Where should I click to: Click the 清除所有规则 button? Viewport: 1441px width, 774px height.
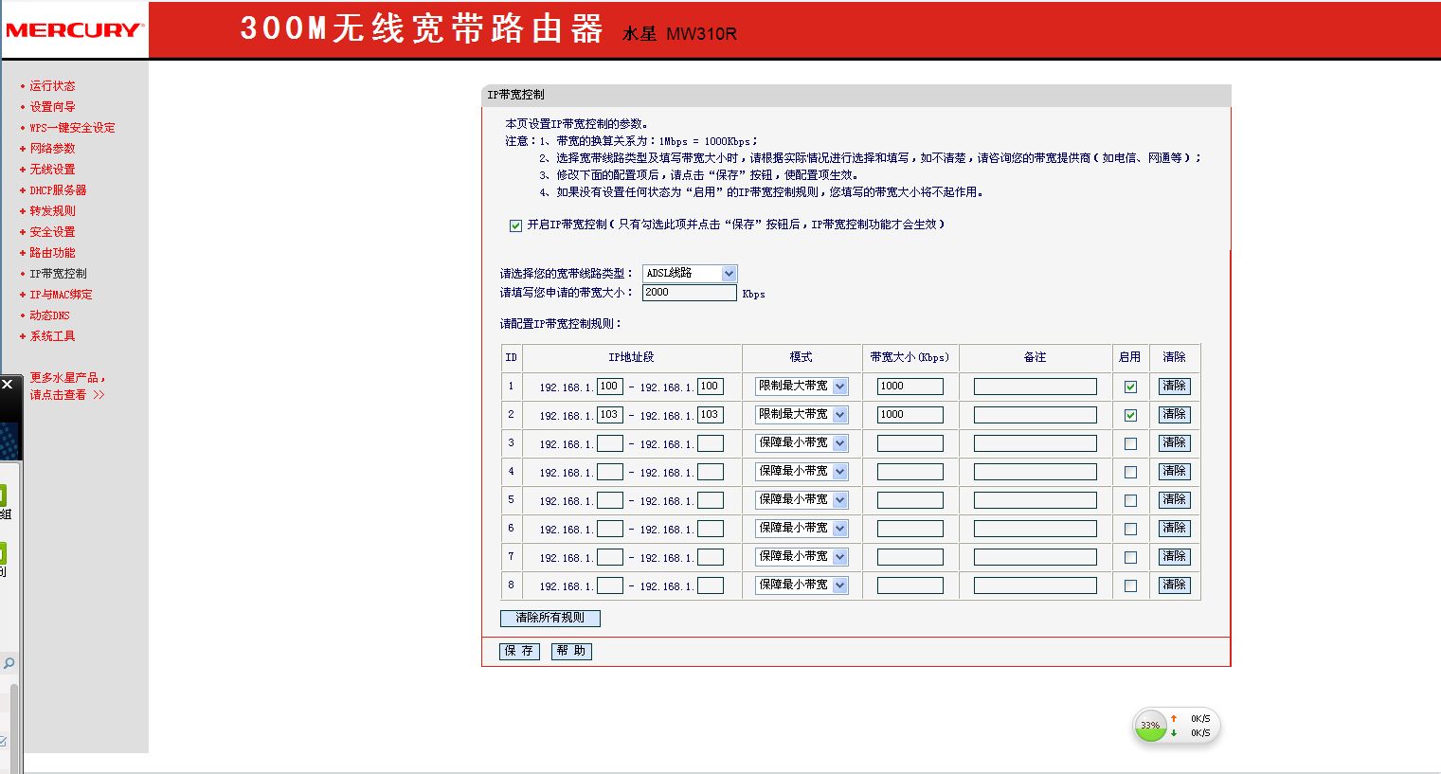point(549,618)
